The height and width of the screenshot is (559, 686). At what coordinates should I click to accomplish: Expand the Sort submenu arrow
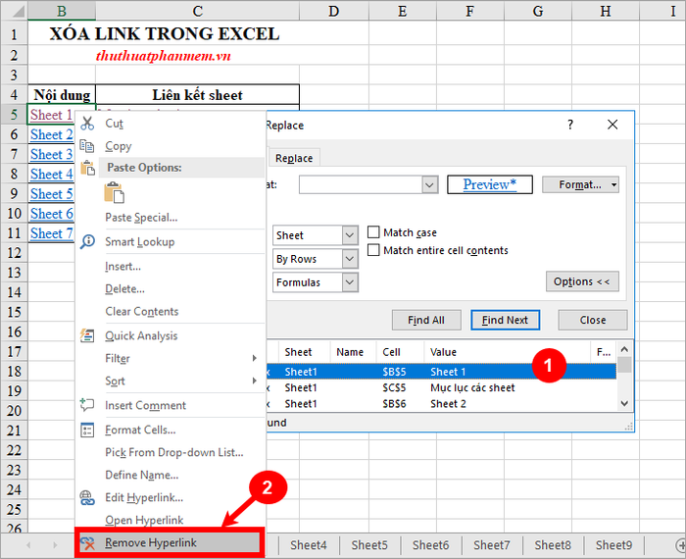point(254,381)
